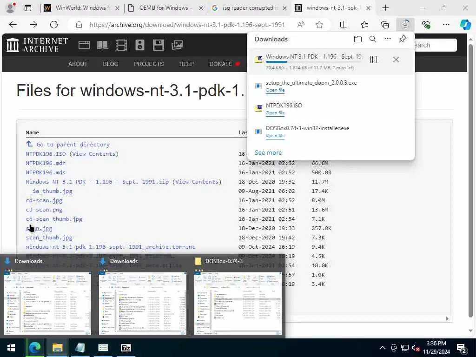
Task: Pin the Downloads panel
Action: 403,39
